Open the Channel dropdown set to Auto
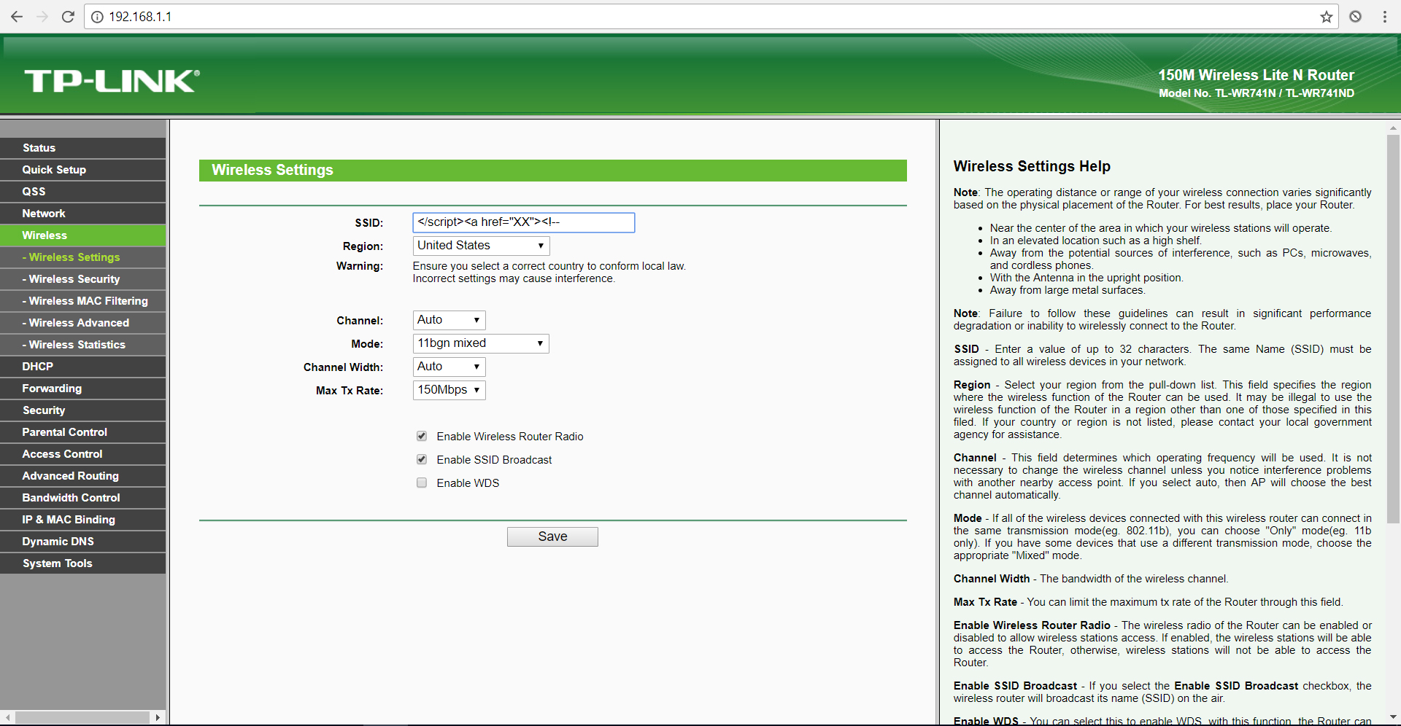This screenshot has width=1401, height=726. [x=449, y=320]
